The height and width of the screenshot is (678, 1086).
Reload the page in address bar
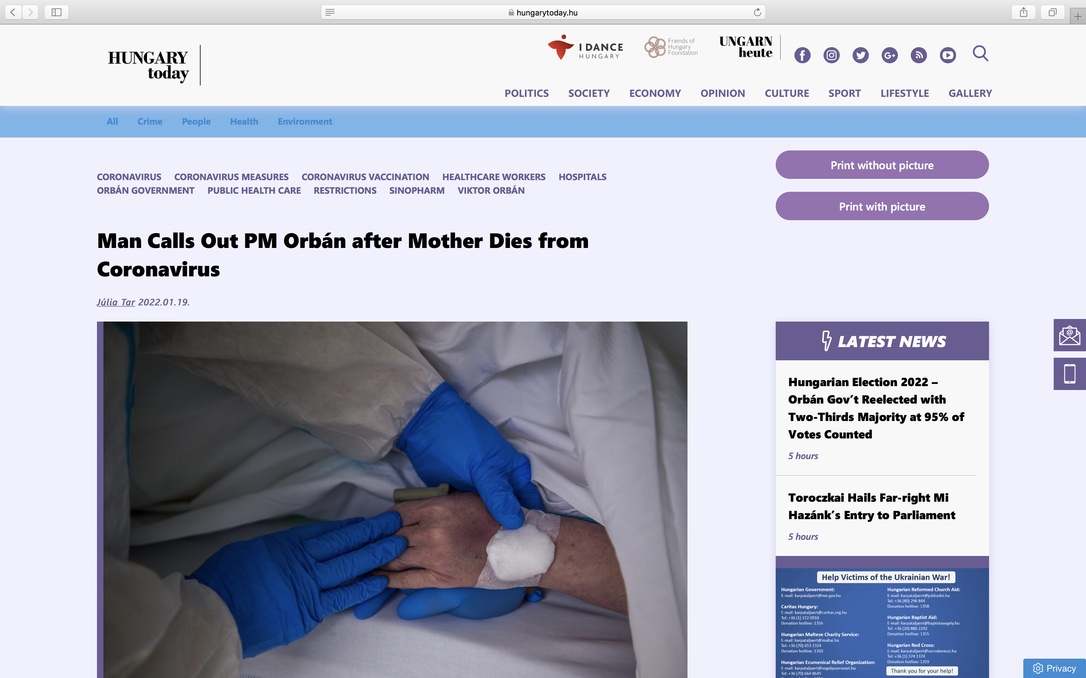[757, 12]
